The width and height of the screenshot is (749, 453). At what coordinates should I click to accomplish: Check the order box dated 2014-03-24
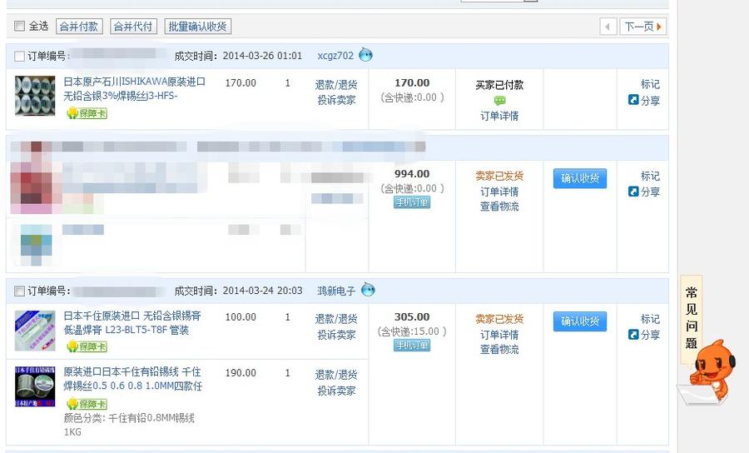click(20, 291)
